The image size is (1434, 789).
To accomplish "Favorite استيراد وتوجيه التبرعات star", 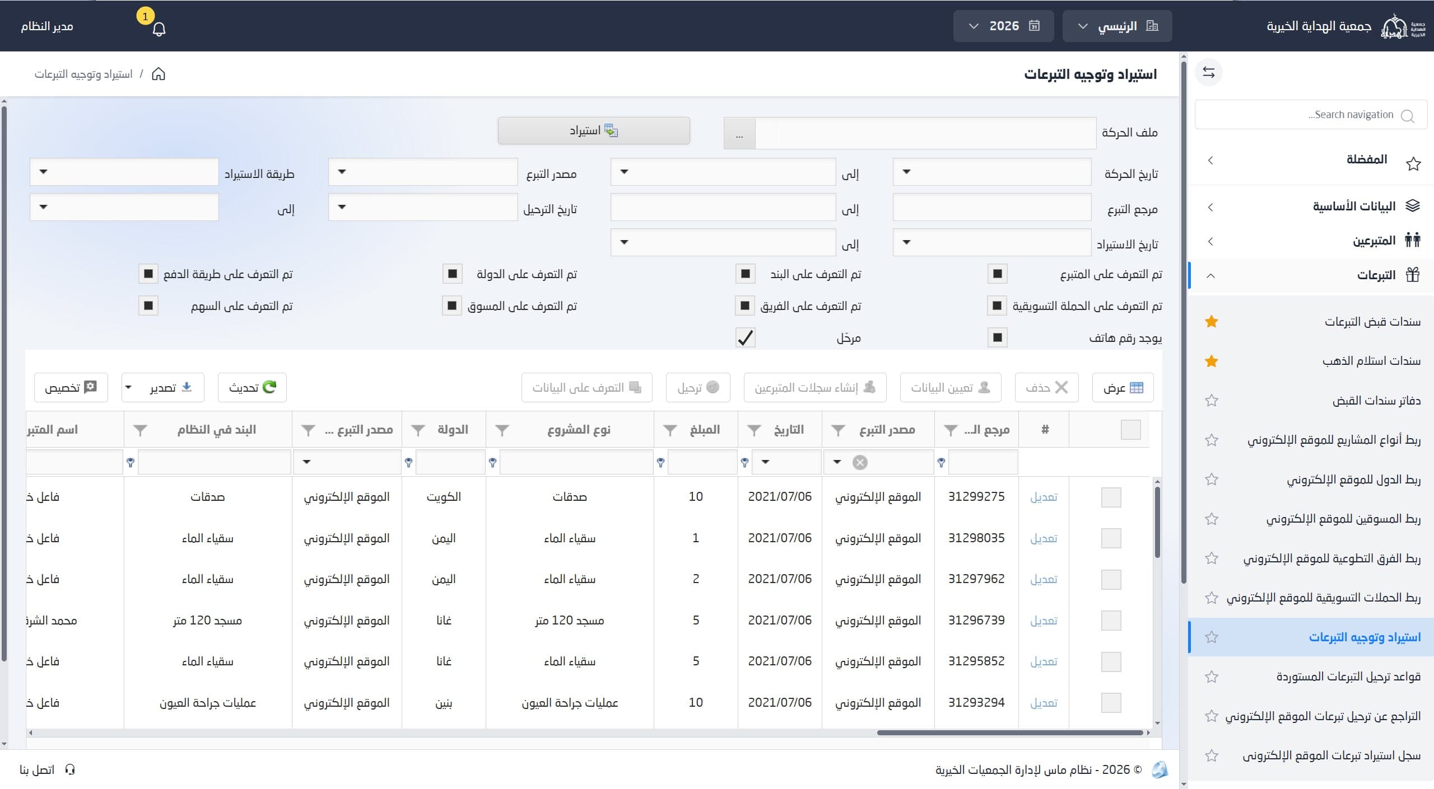I will [x=1212, y=637].
